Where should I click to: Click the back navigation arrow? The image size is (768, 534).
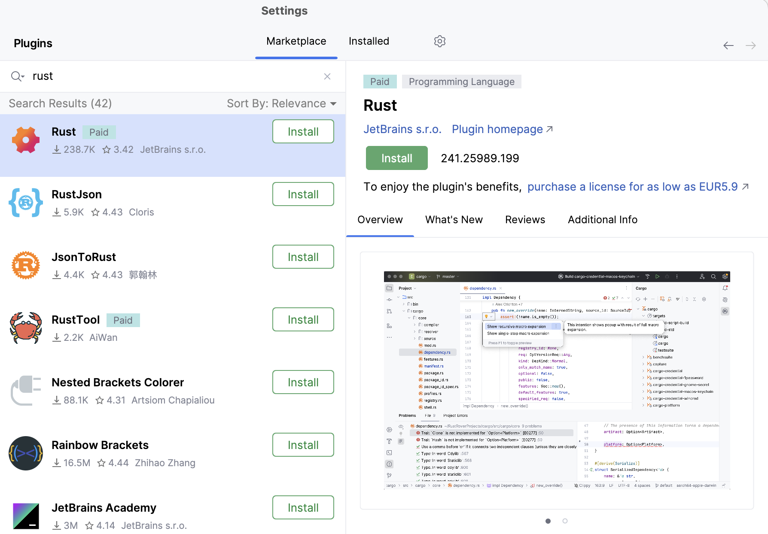(x=728, y=45)
